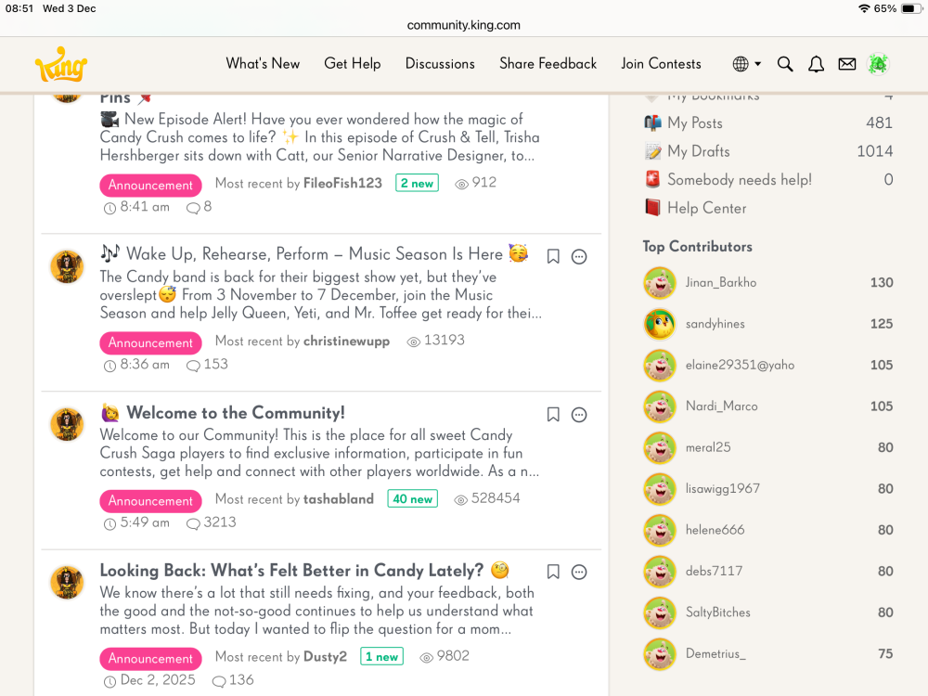Tap the battery indicator in status bar
The image size is (928, 696).
pos(911,8)
